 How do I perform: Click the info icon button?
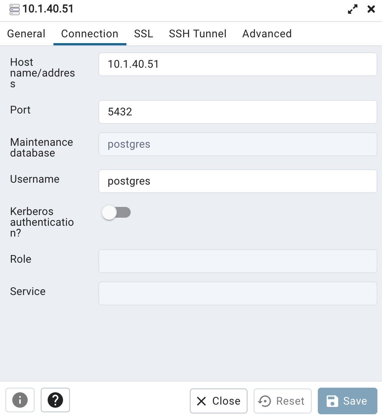20,400
